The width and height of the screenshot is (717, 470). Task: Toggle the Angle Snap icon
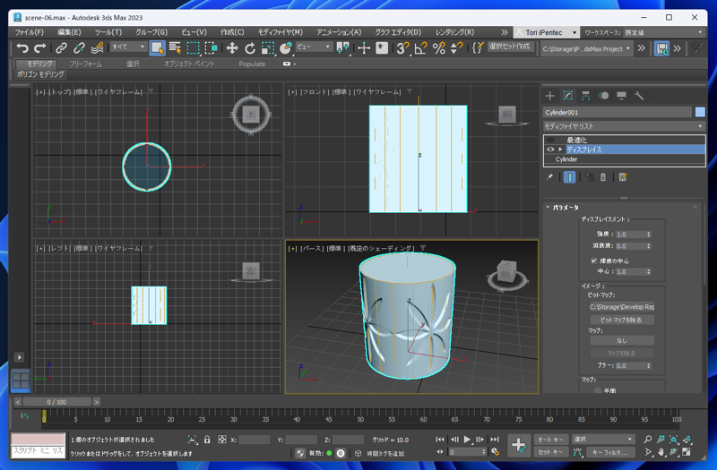pyautogui.click(x=420, y=48)
